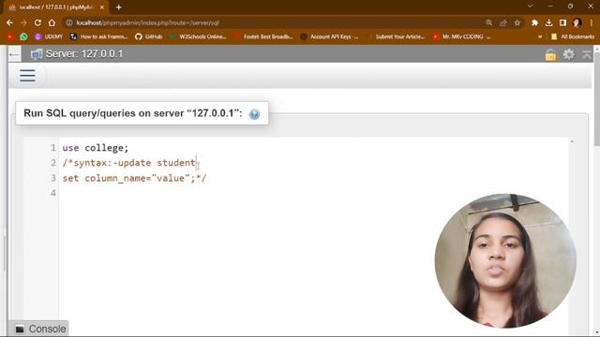Bookmark this page with star icon
The height and width of the screenshot is (337, 600).
coord(517,22)
